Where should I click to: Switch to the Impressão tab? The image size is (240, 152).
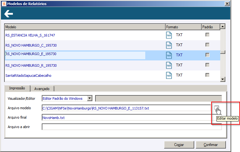click(x=17, y=88)
